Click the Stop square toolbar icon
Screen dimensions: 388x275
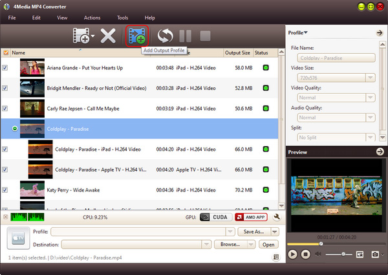(205, 36)
